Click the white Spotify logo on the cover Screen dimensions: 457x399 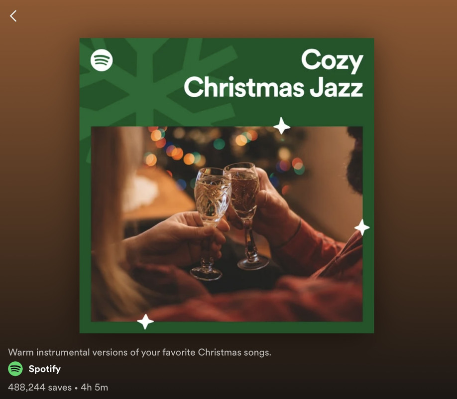tap(102, 60)
